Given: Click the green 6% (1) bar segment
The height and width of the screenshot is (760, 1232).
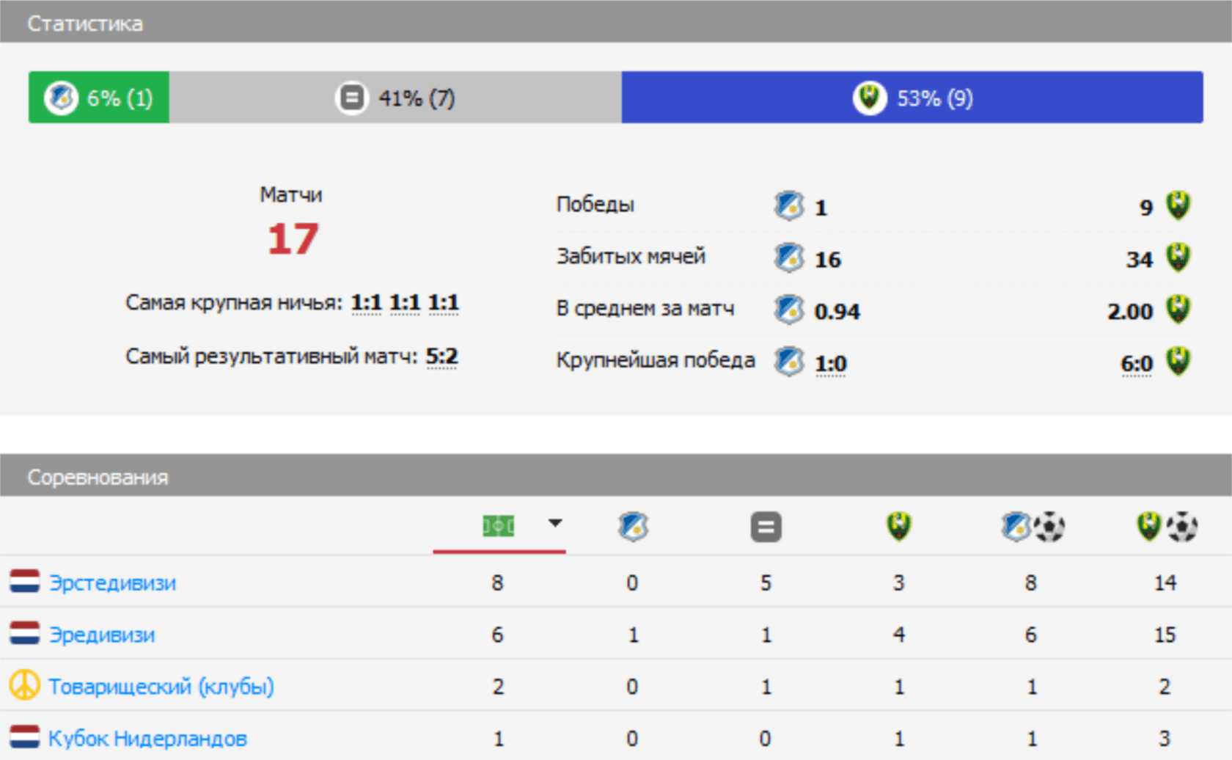Looking at the screenshot, I should point(99,97).
